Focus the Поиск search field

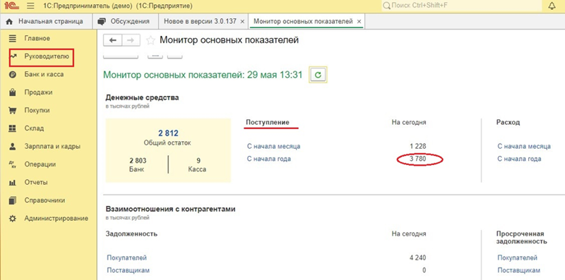click(x=462, y=6)
